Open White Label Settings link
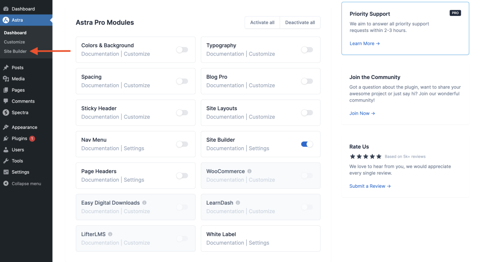The height and width of the screenshot is (262, 482). click(x=259, y=243)
